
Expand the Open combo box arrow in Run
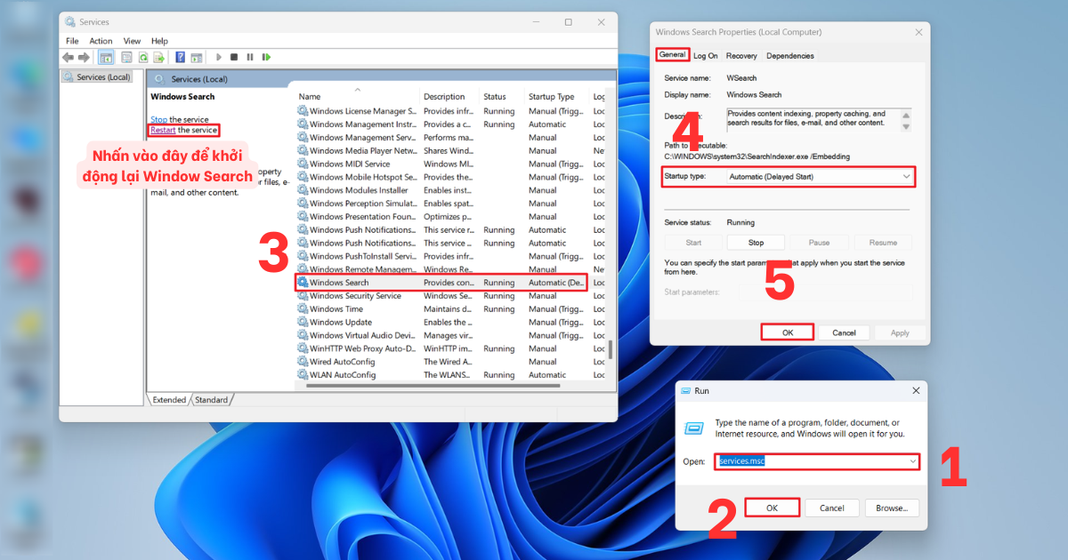[912, 461]
